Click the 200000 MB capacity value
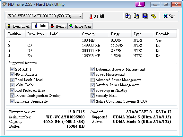Viewport: 183px width, 137px height. [x=91, y=51]
